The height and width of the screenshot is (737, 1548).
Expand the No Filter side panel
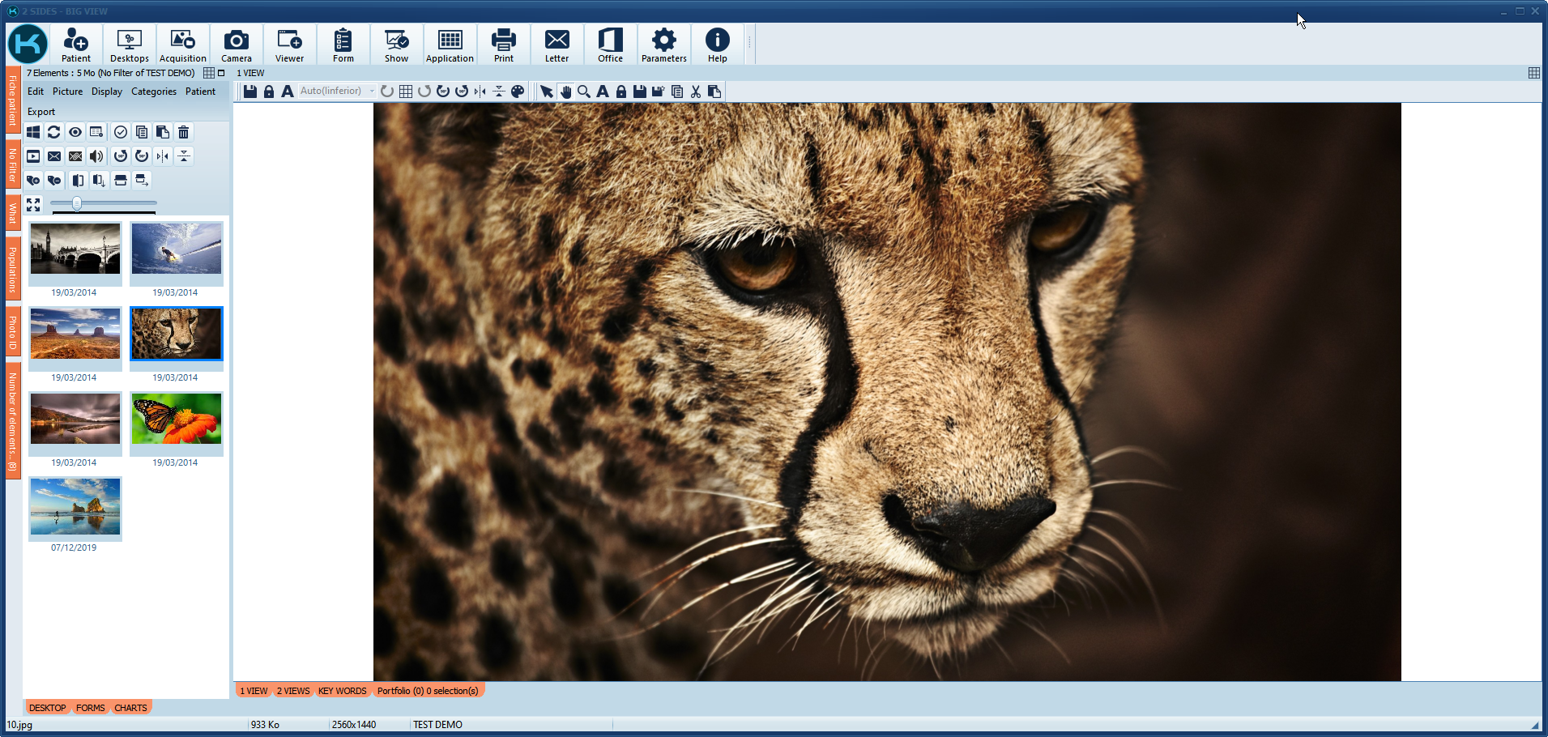pos(12,164)
